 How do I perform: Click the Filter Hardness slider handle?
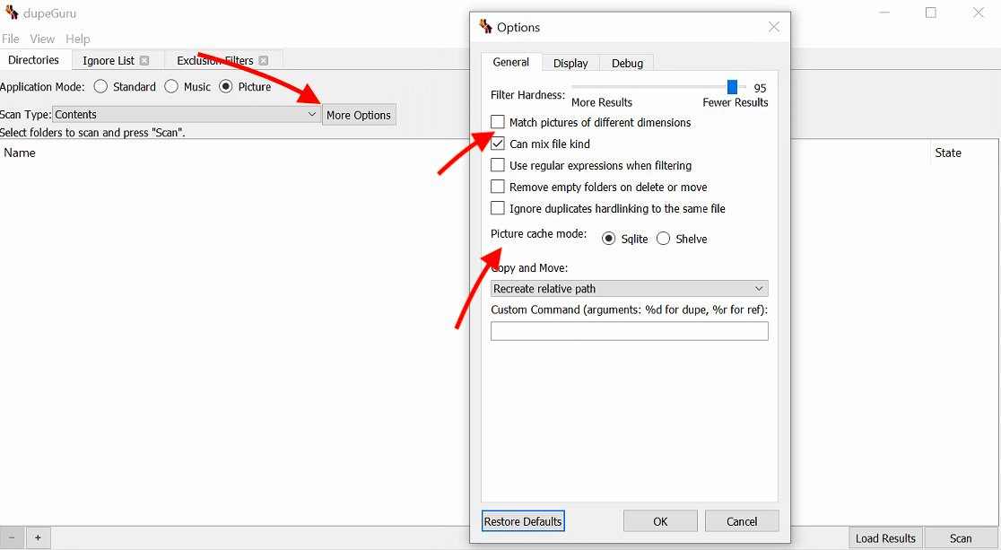pyautogui.click(x=732, y=87)
